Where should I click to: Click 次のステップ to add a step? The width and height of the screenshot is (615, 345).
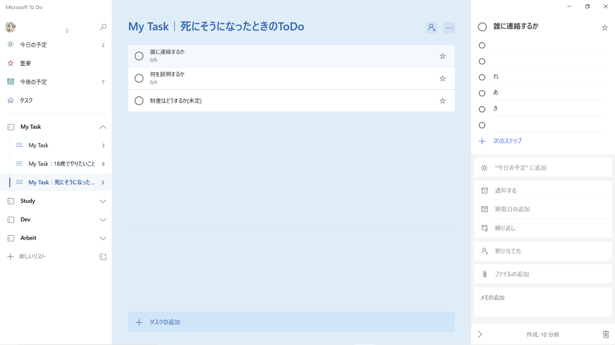click(507, 141)
